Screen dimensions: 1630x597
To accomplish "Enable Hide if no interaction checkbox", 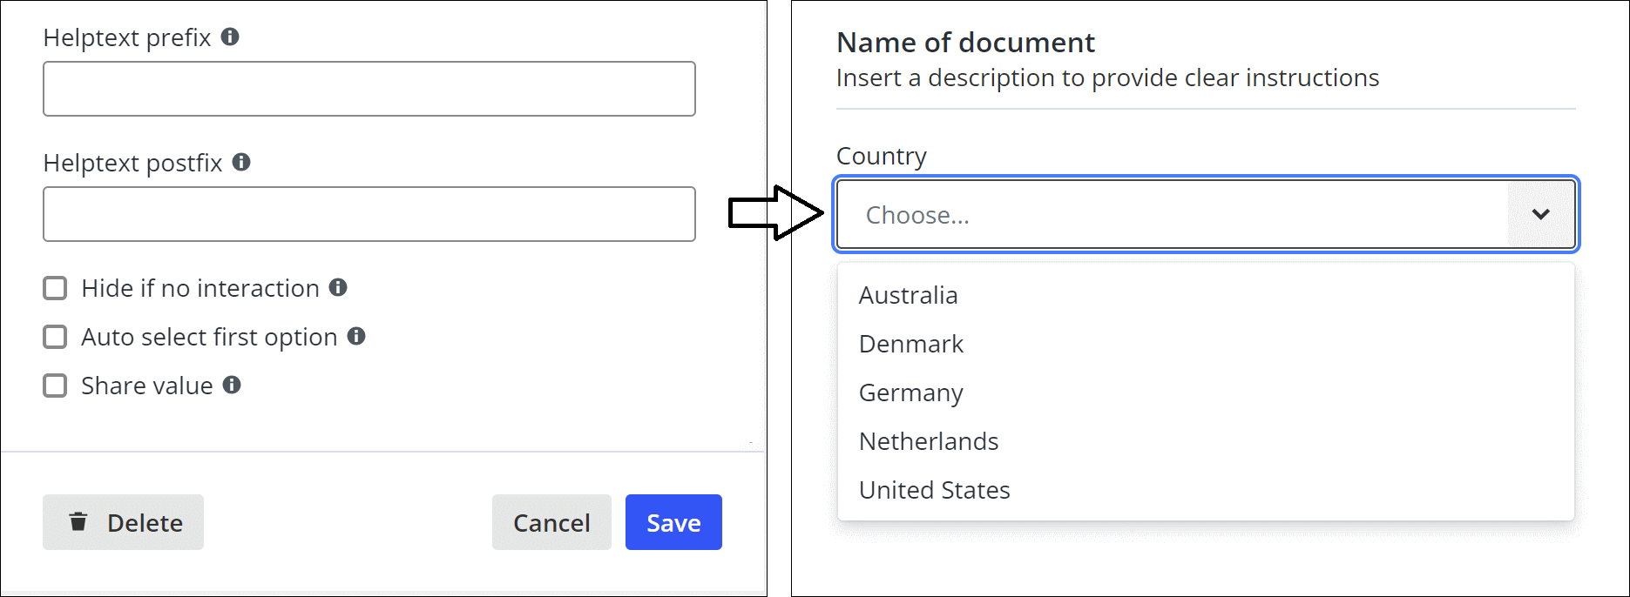I will [x=55, y=288].
